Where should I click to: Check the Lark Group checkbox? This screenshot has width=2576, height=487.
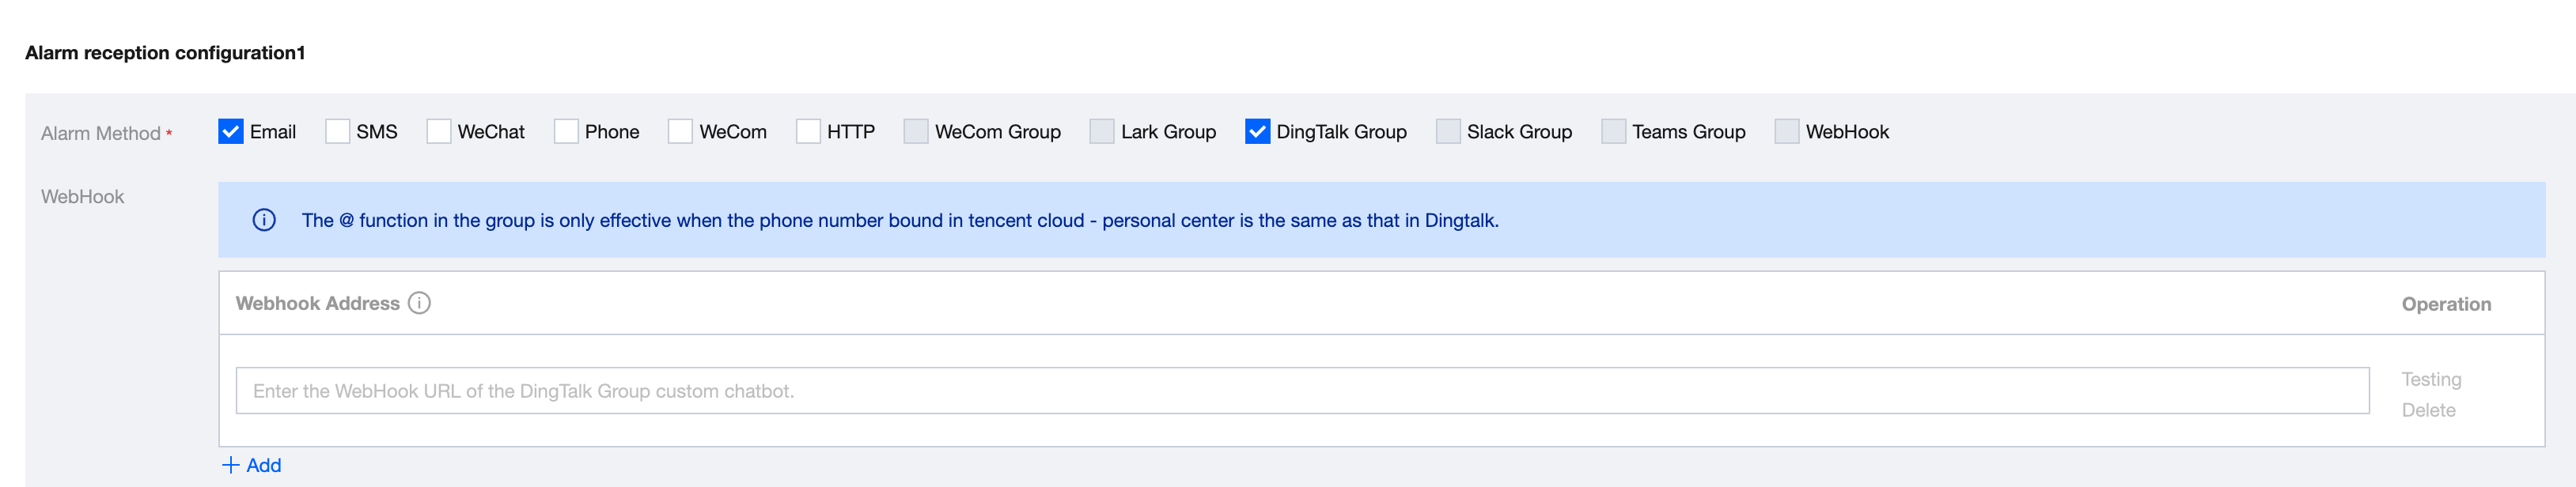pyautogui.click(x=1102, y=132)
